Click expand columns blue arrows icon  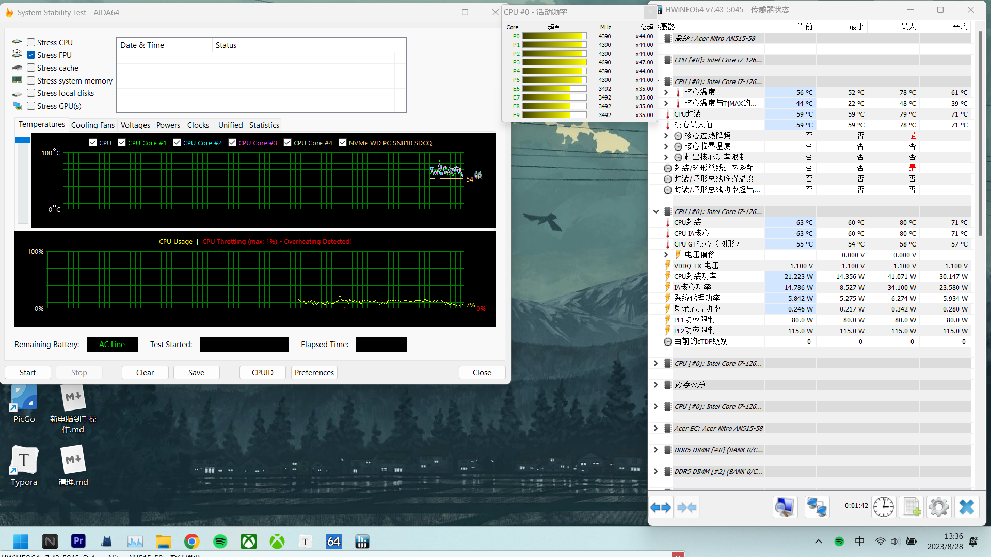pyautogui.click(x=661, y=507)
